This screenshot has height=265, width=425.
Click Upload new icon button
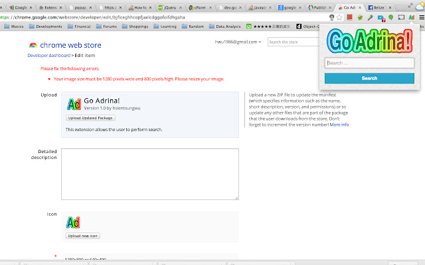82,236
